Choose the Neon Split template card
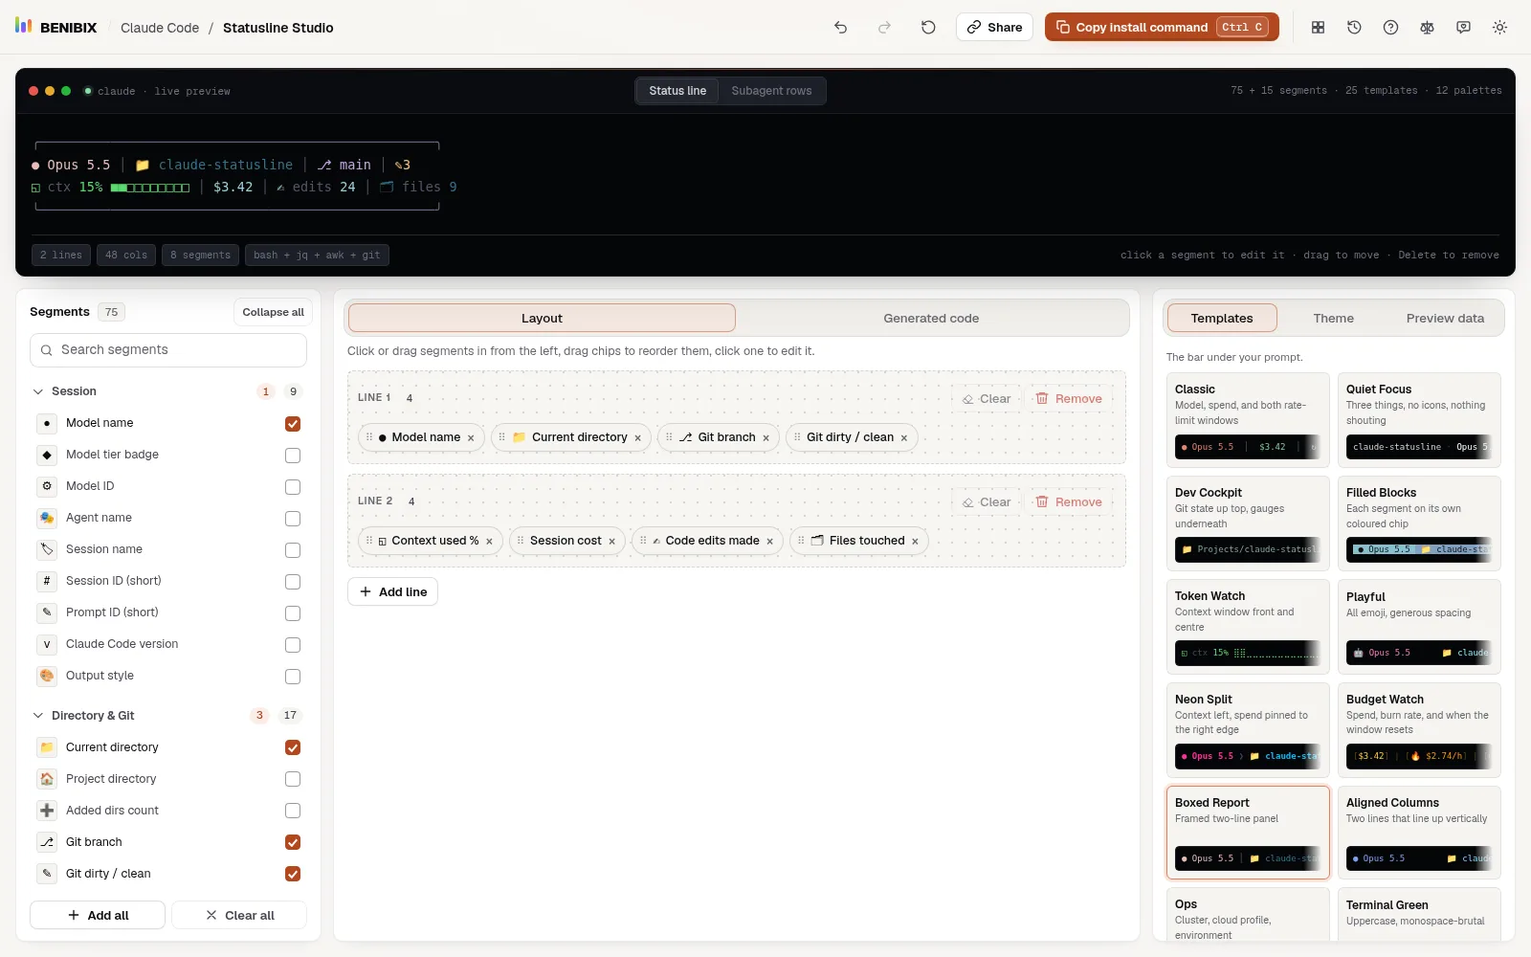The image size is (1531, 957). 1248,730
